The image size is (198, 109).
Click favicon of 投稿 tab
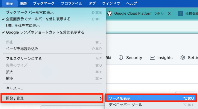pyautogui.click(x=181, y=14)
